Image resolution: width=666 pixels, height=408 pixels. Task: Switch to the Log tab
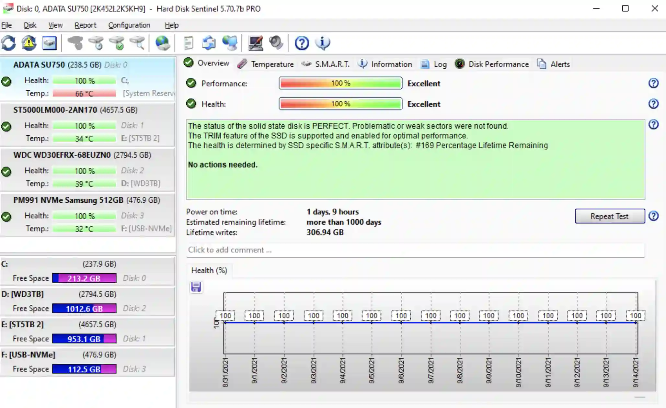click(434, 64)
